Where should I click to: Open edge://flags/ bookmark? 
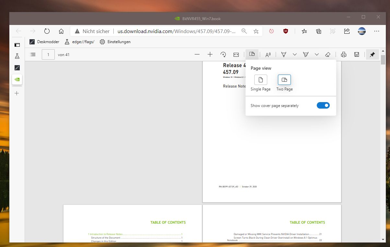coord(80,42)
